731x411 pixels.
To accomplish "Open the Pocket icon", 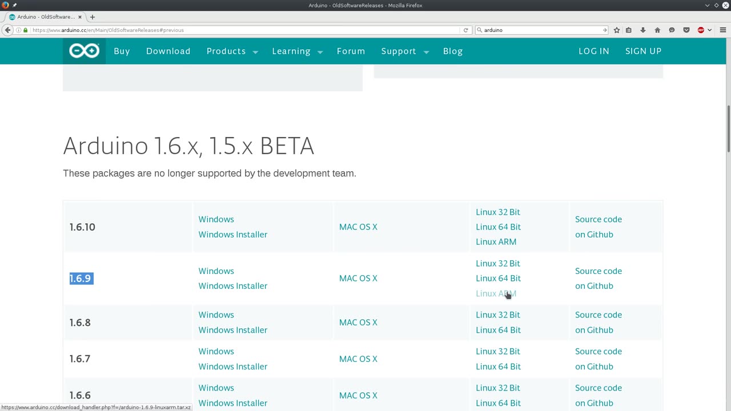I will pos(686,30).
